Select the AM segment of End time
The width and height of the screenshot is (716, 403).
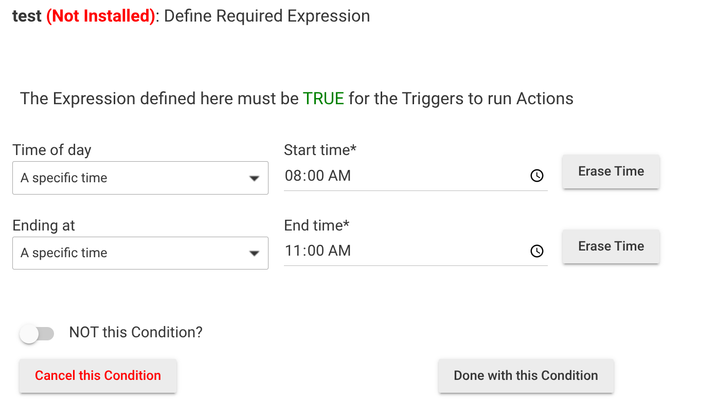point(339,251)
